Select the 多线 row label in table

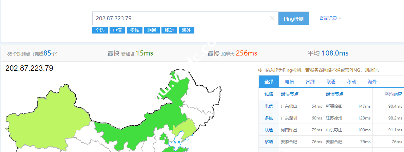(269, 118)
